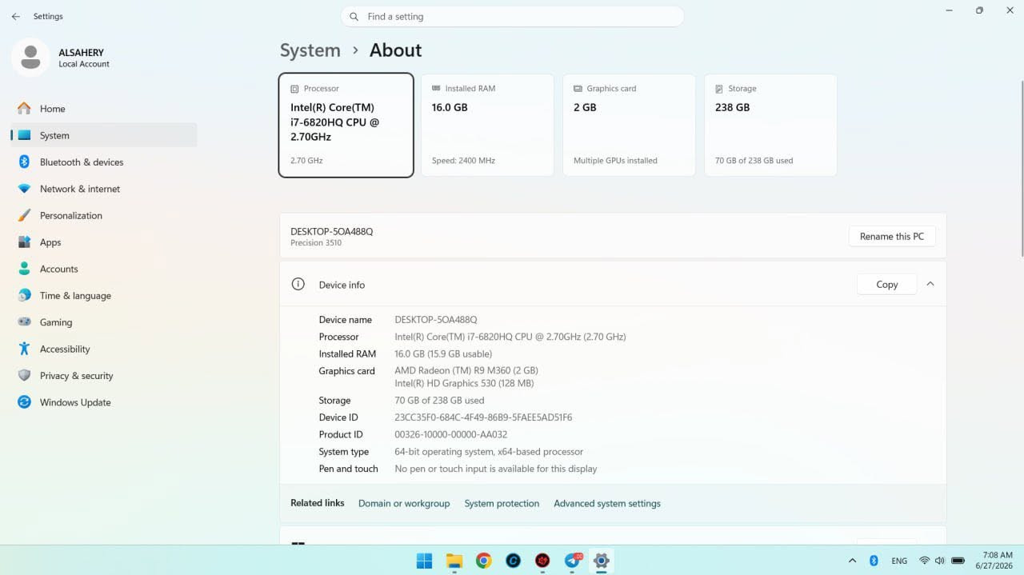The width and height of the screenshot is (1024, 575).
Task: Click the back arrow next to Settings
Action: tap(16, 16)
